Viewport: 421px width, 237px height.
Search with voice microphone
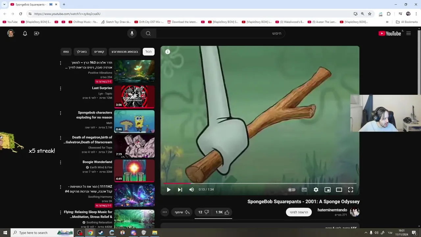click(x=132, y=33)
